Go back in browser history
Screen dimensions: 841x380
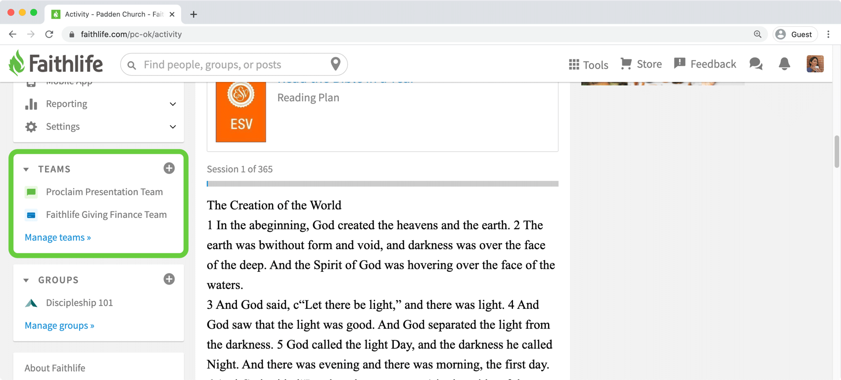coord(12,34)
